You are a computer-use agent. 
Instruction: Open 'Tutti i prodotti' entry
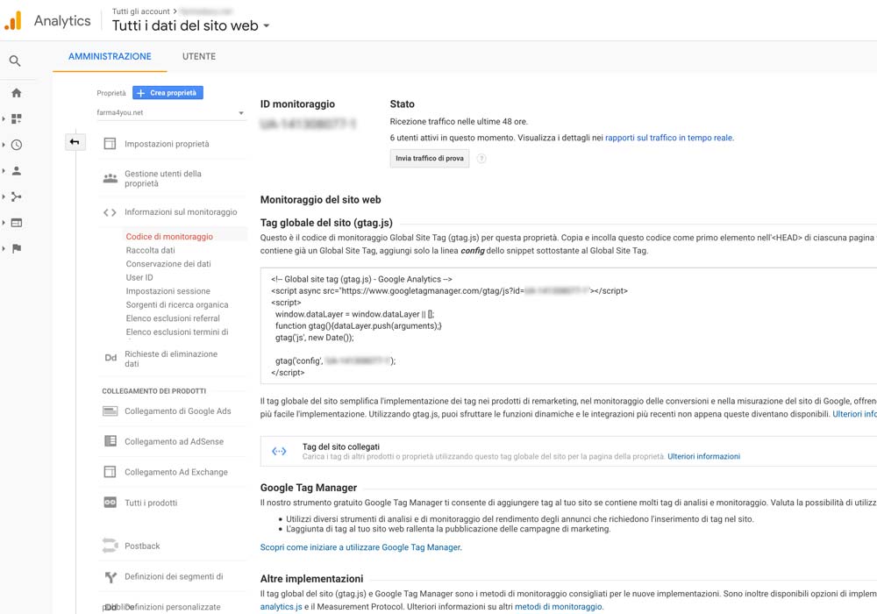point(151,503)
